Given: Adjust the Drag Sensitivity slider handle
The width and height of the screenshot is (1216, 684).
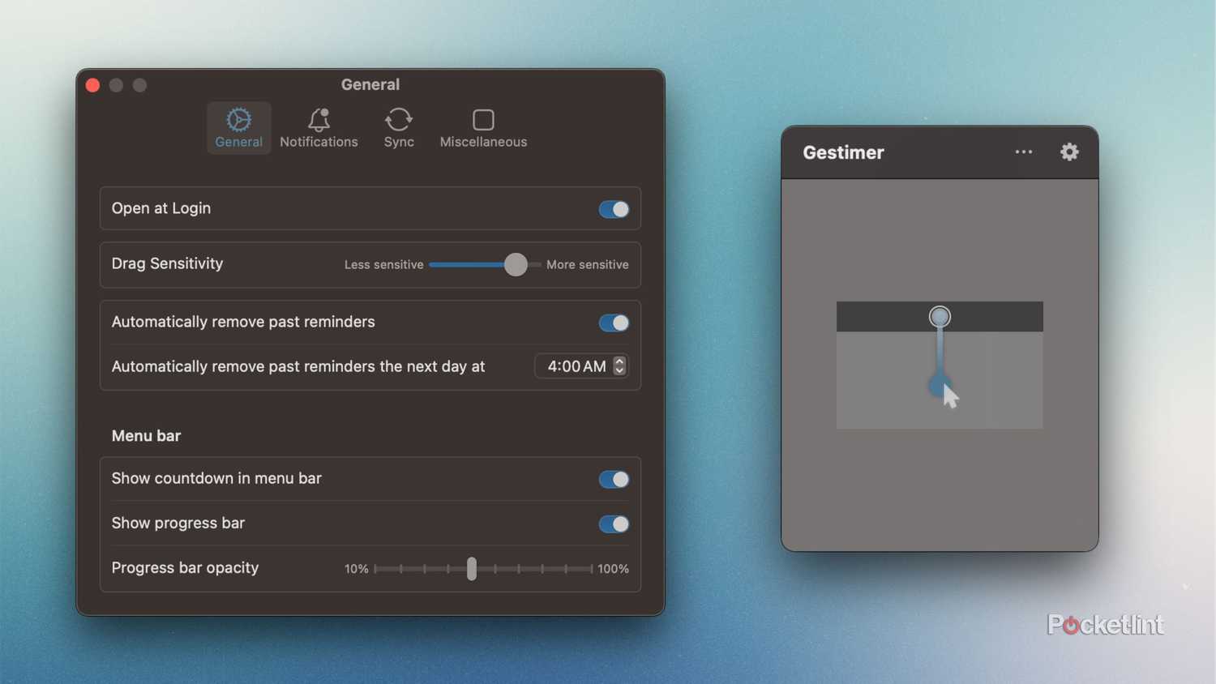Looking at the screenshot, I should (516, 265).
